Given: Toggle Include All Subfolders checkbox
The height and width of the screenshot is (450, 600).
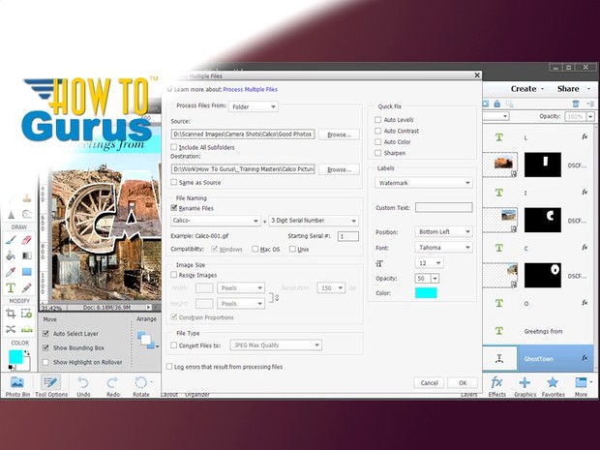Looking at the screenshot, I should 174,147.
